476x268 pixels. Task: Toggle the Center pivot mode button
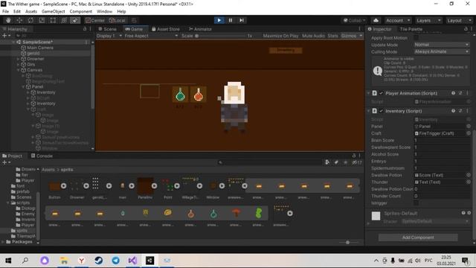pos(95,20)
